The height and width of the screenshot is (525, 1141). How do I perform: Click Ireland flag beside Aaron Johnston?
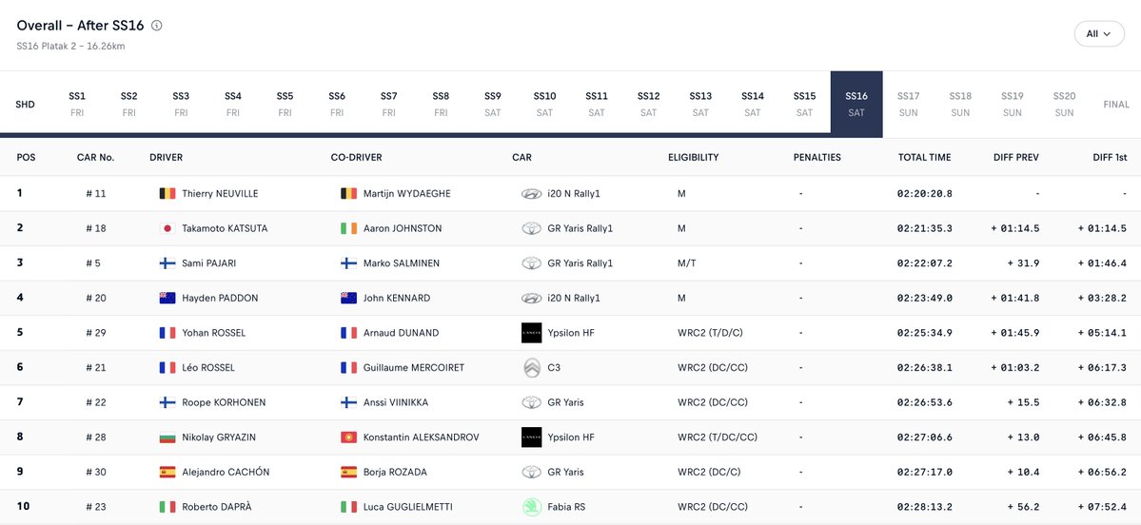348,228
